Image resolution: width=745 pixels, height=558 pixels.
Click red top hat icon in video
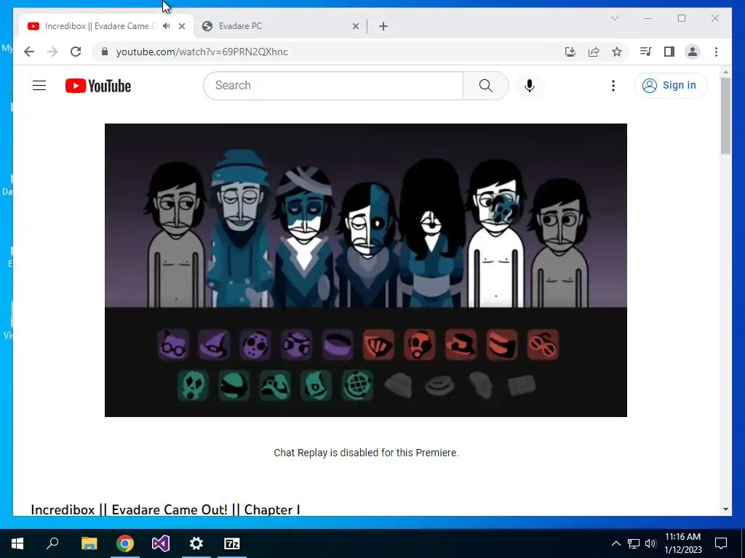coord(461,344)
